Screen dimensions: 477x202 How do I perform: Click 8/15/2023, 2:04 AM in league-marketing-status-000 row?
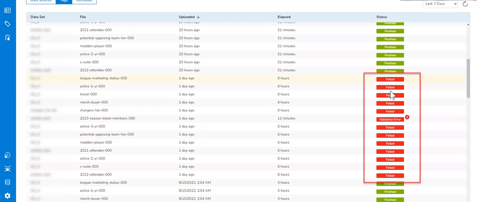pos(195,182)
